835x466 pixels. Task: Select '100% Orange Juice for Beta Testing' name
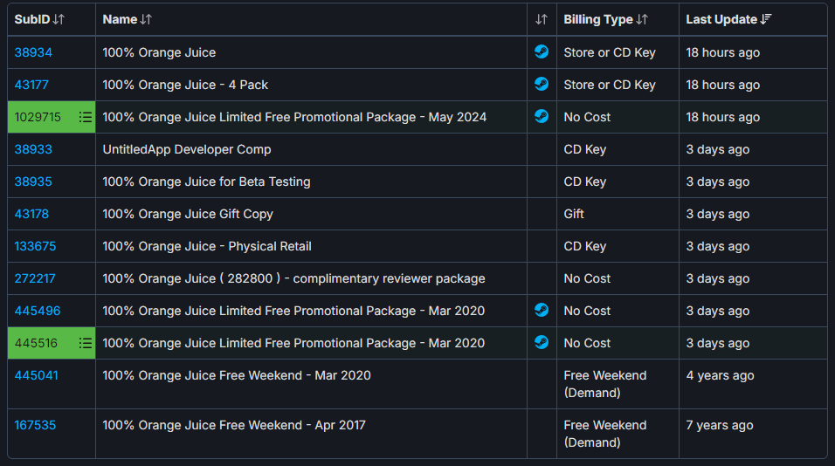(x=207, y=182)
